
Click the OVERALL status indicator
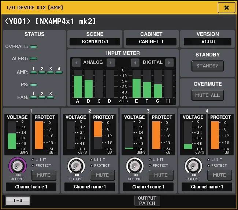click(34, 47)
